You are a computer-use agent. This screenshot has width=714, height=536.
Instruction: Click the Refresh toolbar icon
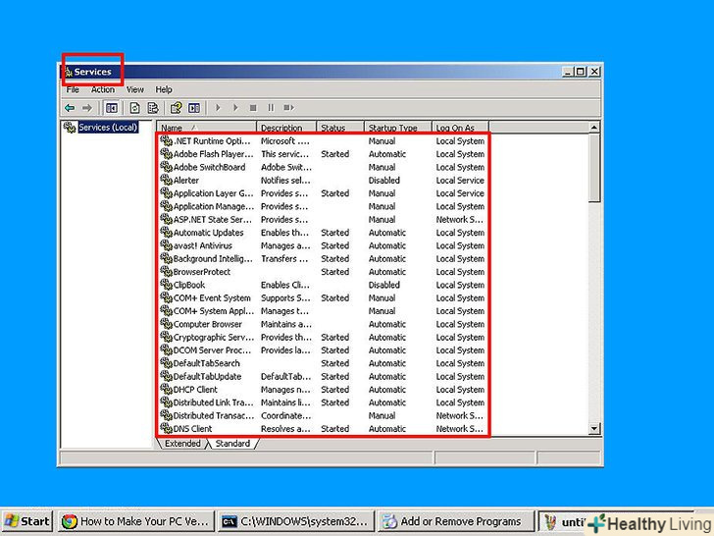tap(135, 107)
